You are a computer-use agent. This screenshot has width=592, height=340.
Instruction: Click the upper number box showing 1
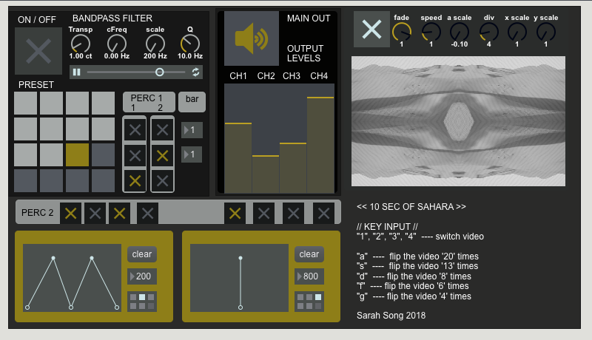192,130
